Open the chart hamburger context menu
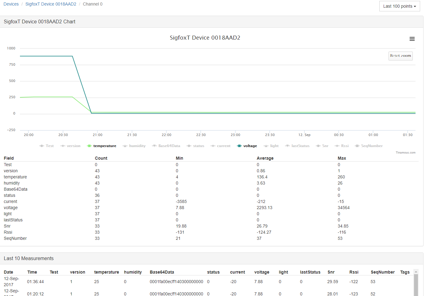Image resolution: width=433 pixels, height=296 pixels. point(412,39)
